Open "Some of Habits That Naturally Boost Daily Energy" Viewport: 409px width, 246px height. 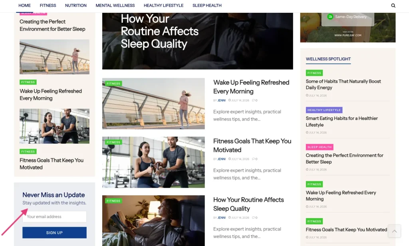click(343, 85)
